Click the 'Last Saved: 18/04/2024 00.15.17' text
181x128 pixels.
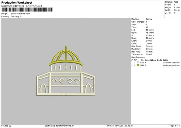pos(59,126)
